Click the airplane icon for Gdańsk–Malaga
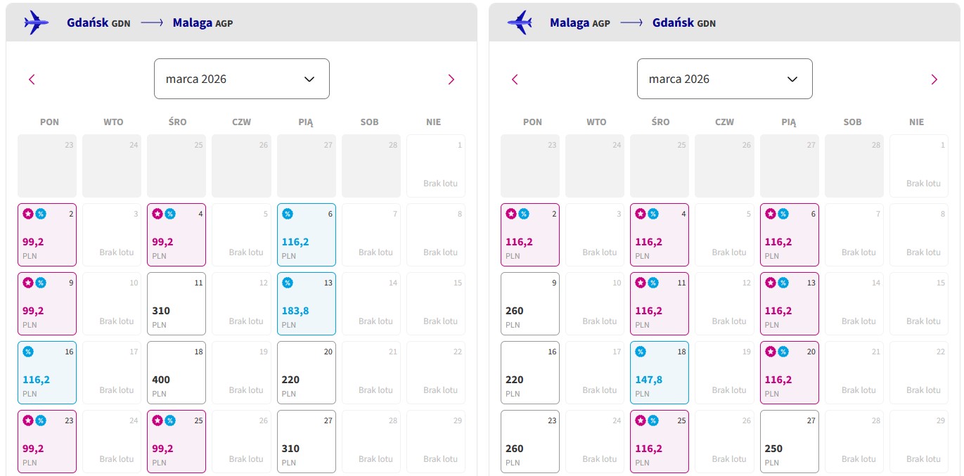 pyautogui.click(x=37, y=22)
